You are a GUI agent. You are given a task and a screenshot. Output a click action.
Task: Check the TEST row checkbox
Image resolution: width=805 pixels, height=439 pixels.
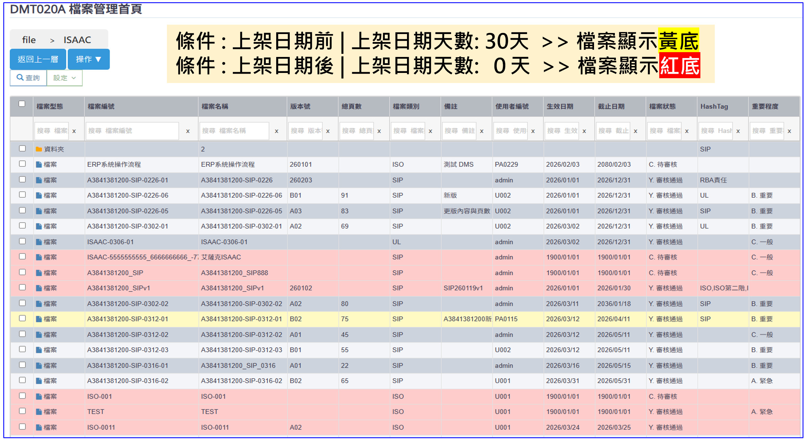(x=22, y=411)
